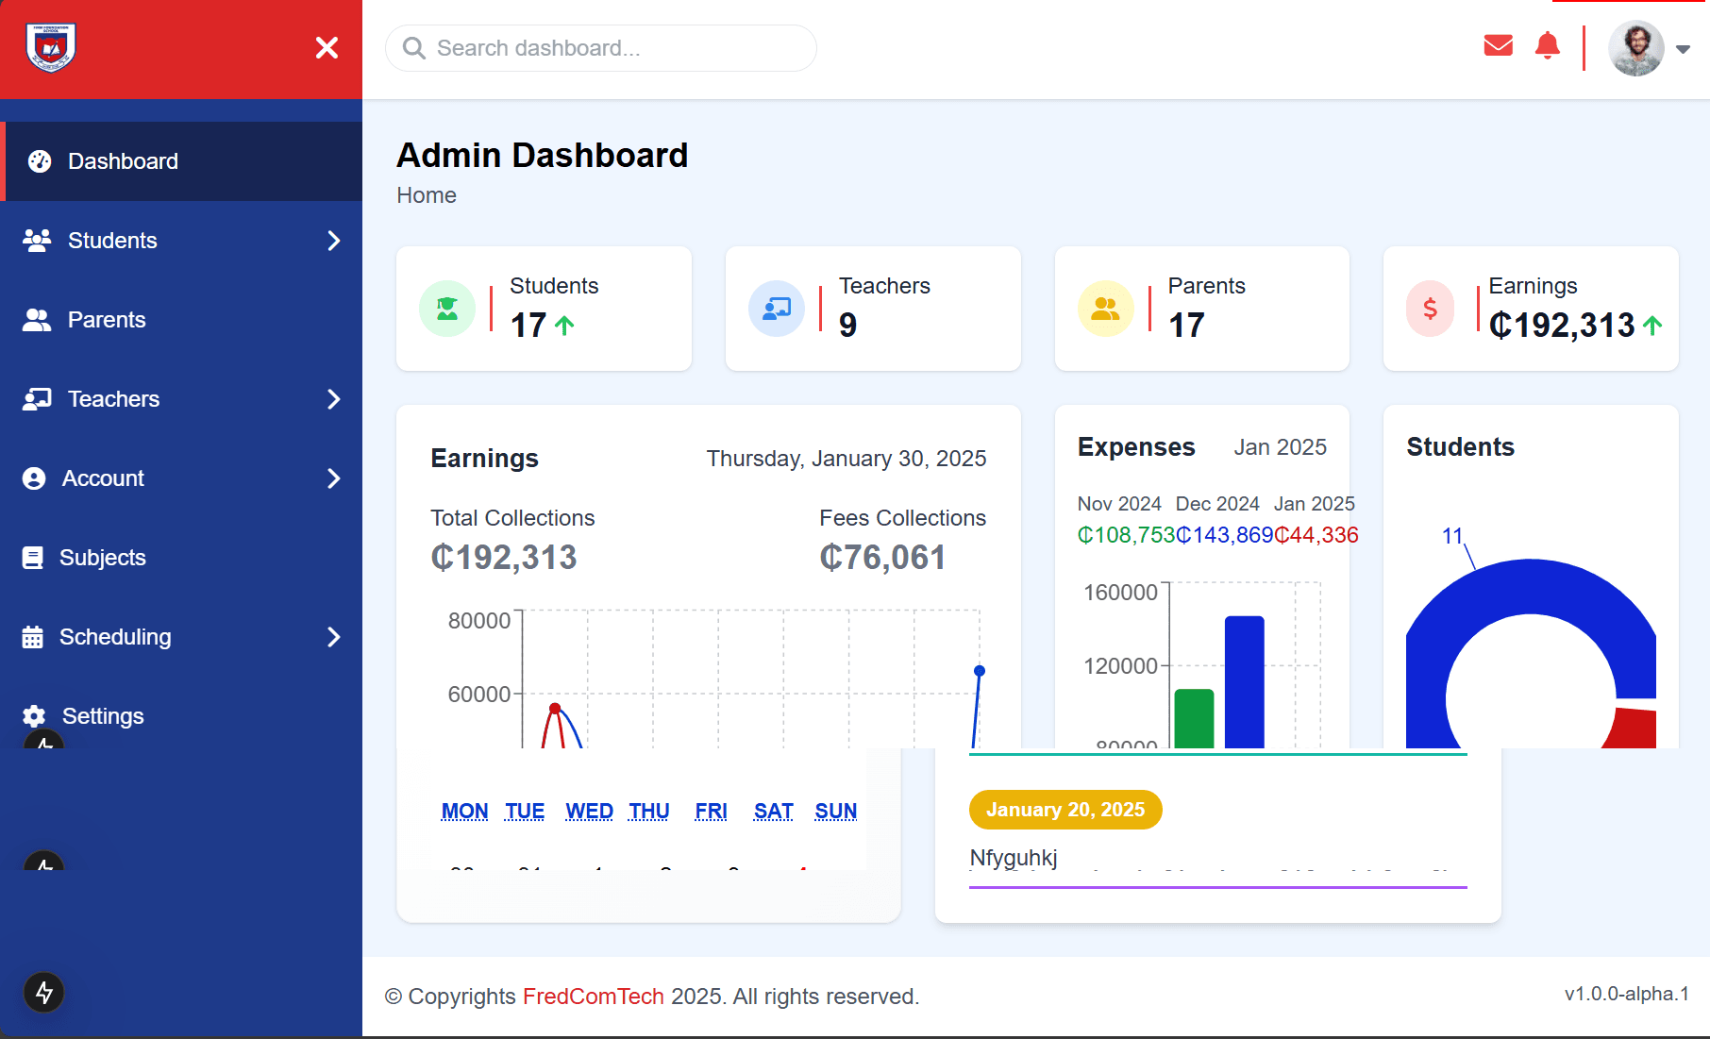Go to Subjects in sidebar

(x=102, y=558)
